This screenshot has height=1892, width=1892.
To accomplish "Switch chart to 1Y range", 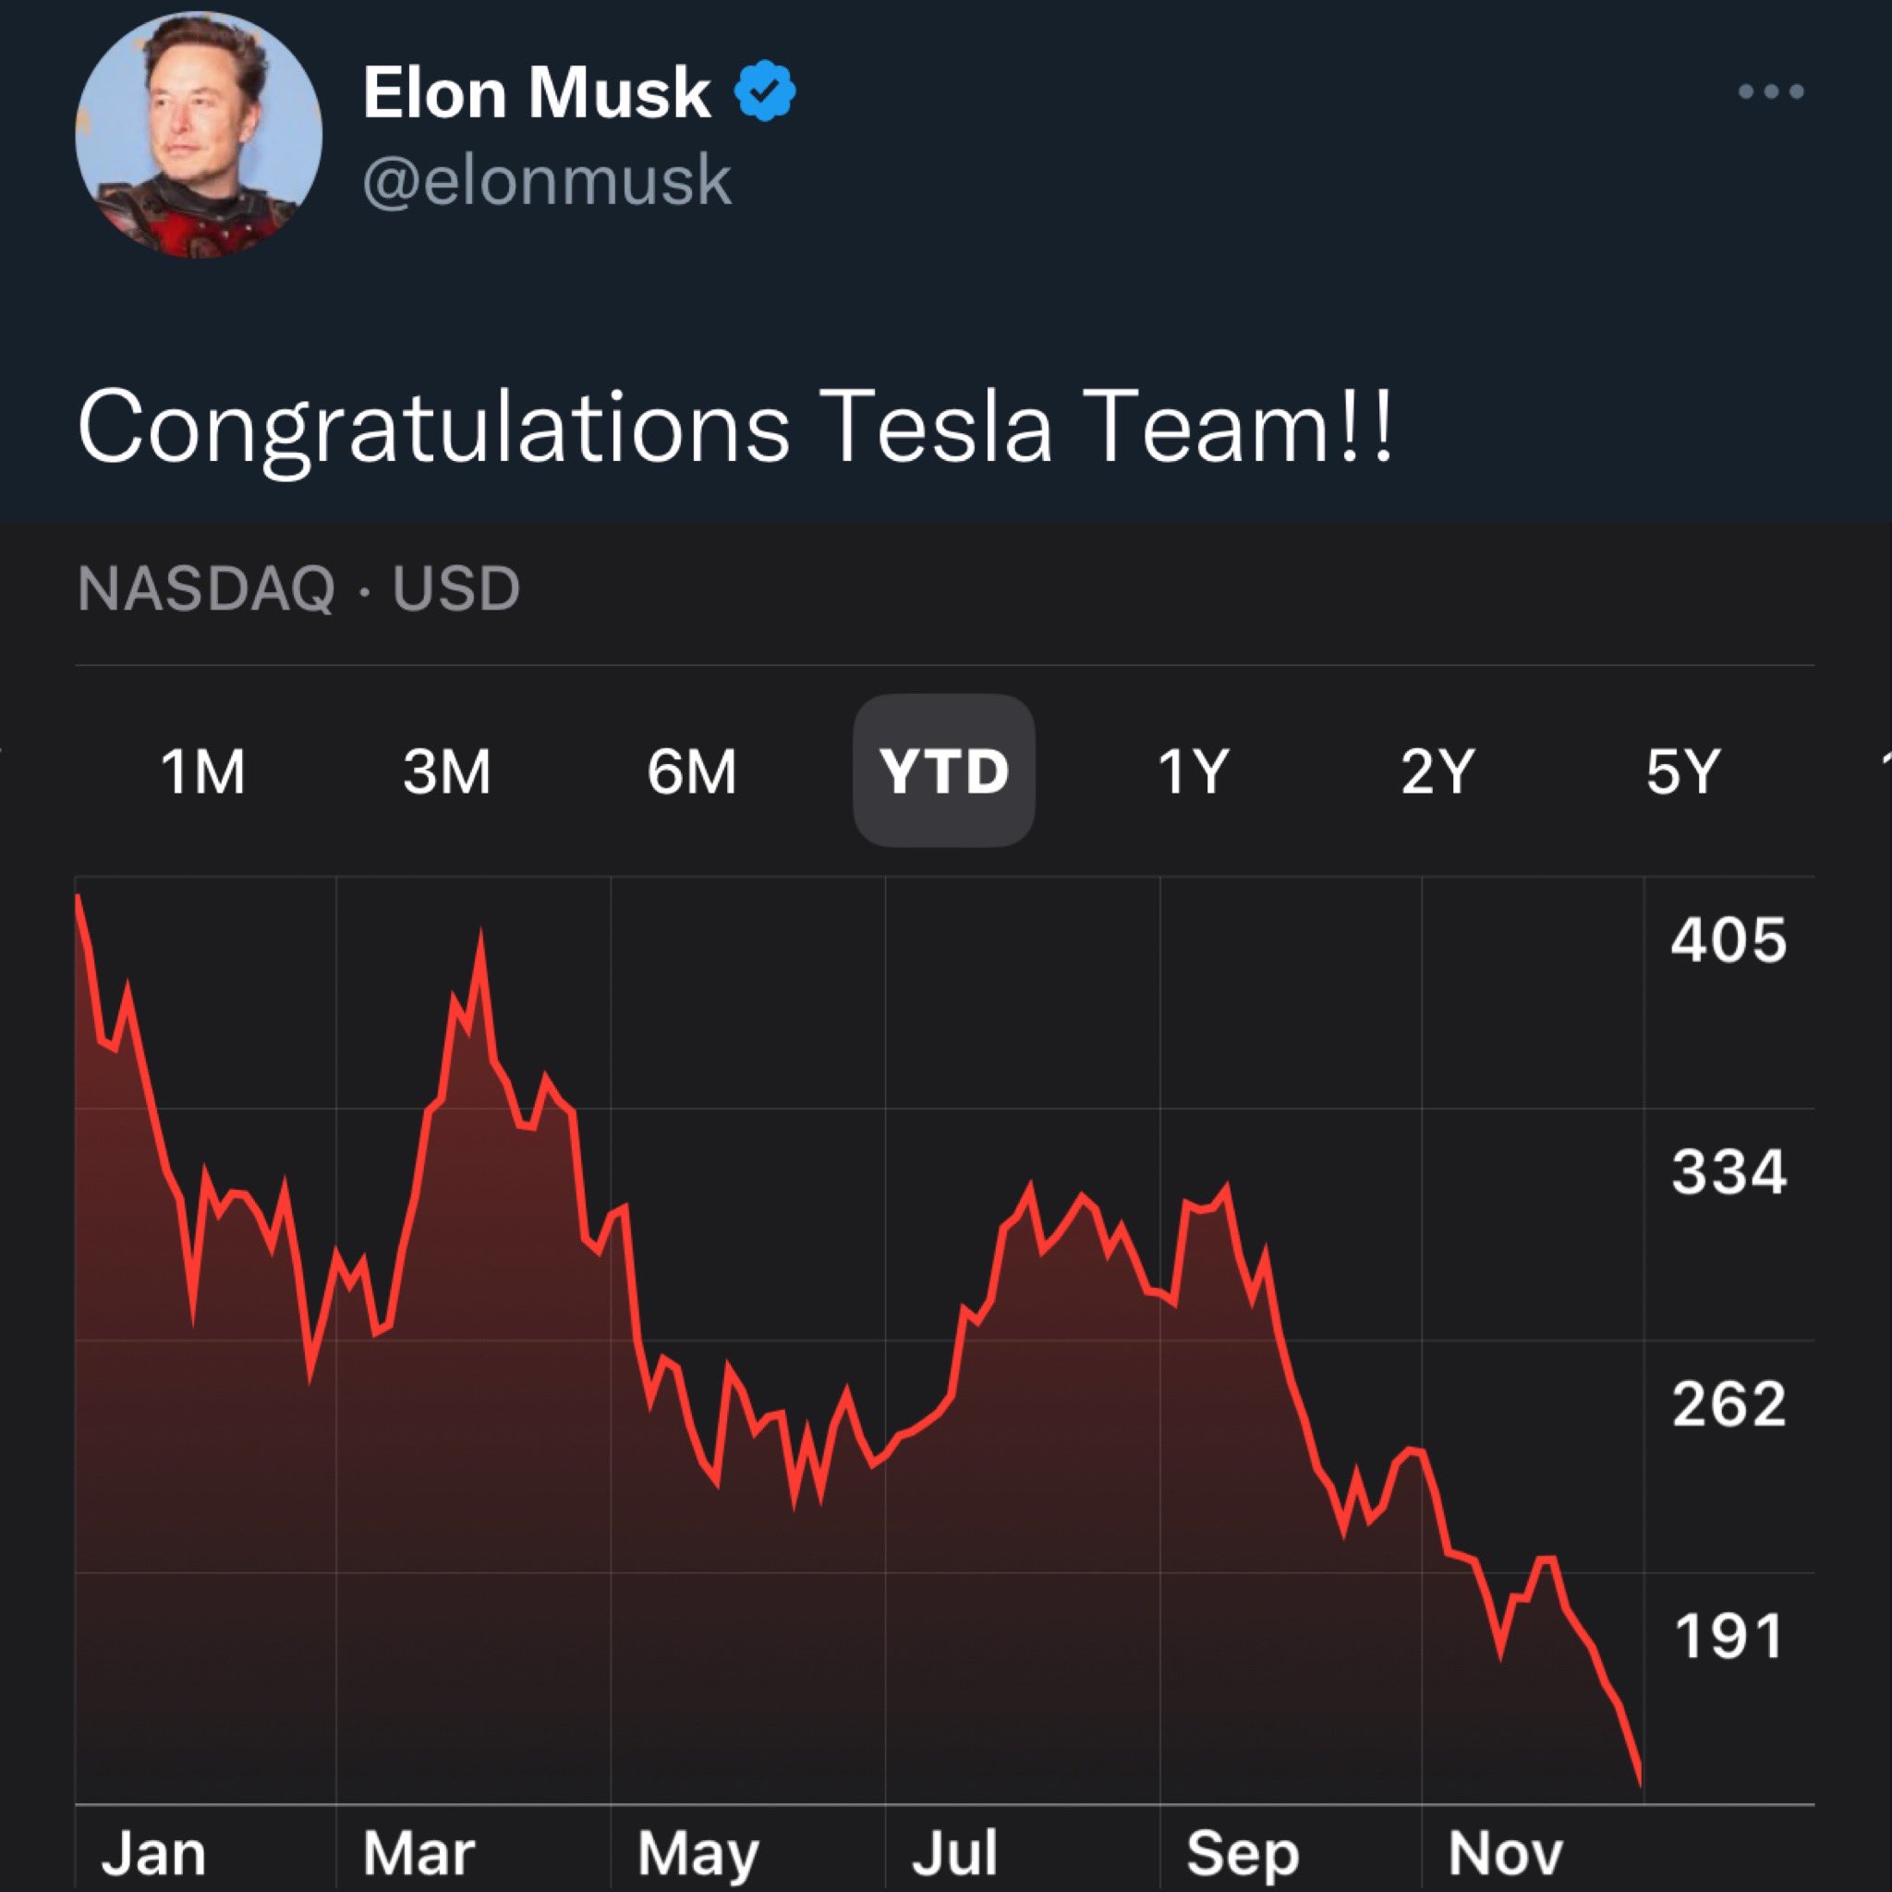I will (x=1192, y=771).
